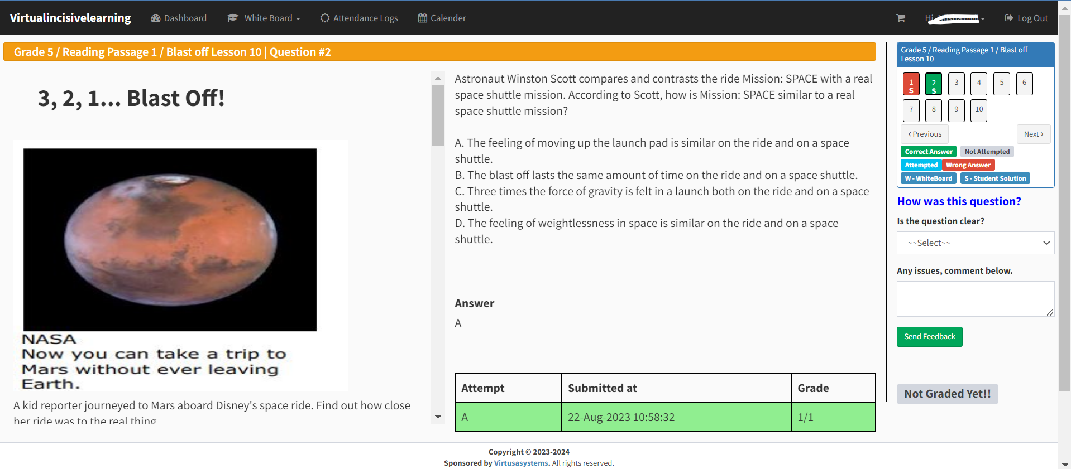Click the Dashboard gauge icon

(x=155, y=18)
